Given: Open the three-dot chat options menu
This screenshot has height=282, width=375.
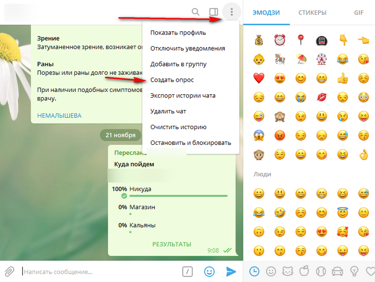Looking at the screenshot, I should [232, 12].
